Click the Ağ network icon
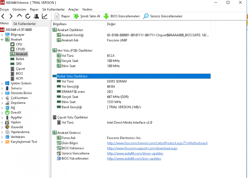 point(7,108)
